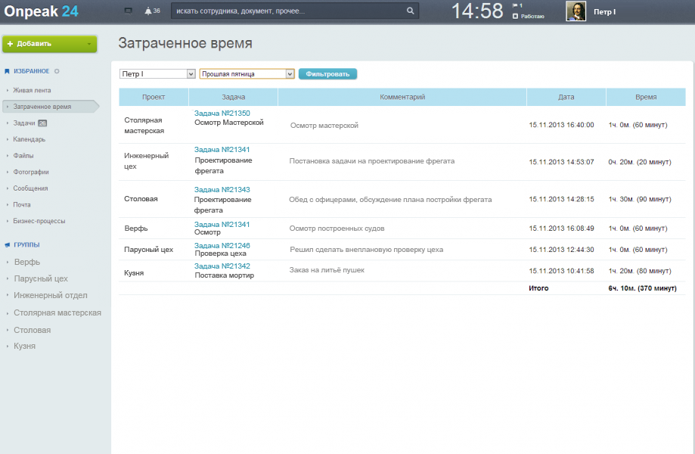Select Бизнес-процессы in sidebar
The width and height of the screenshot is (695, 454).
39,221
